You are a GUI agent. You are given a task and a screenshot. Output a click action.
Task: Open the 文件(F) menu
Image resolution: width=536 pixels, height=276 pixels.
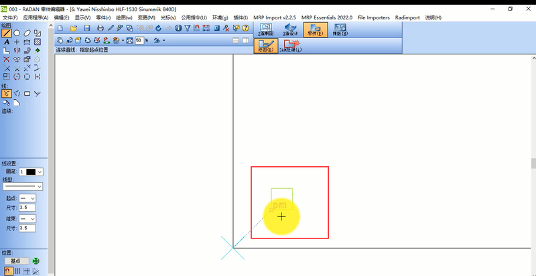coord(10,18)
